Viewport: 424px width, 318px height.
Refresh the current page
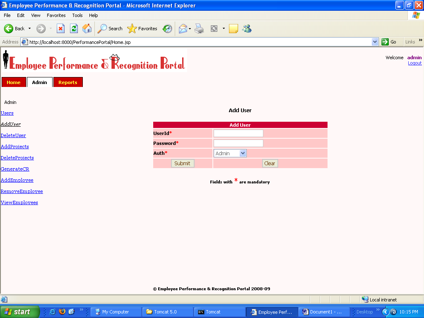[73, 29]
